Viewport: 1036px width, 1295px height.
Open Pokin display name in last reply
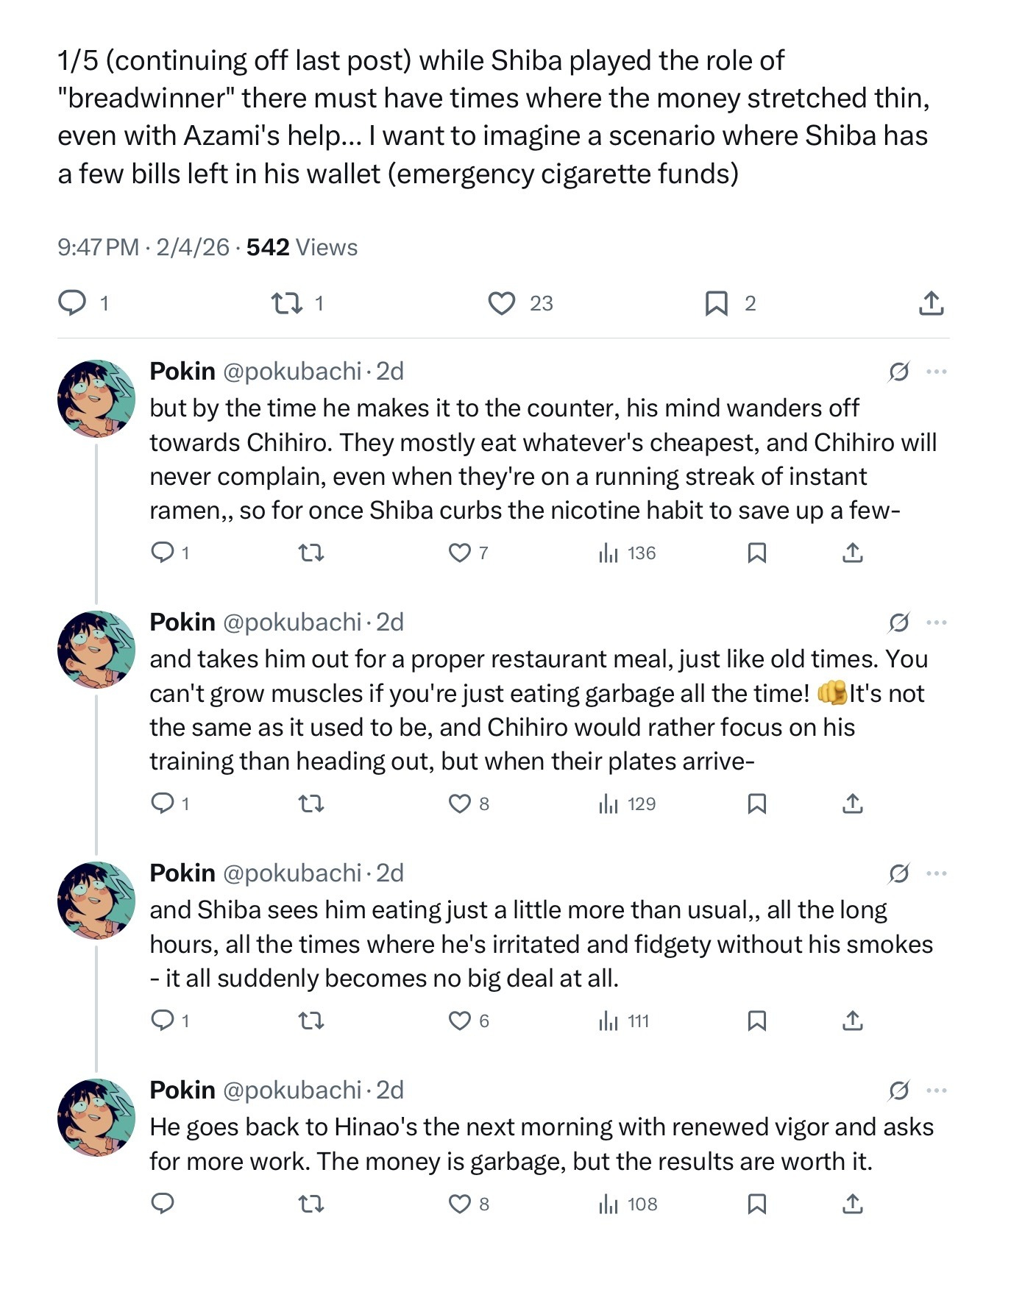(x=182, y=1090)
